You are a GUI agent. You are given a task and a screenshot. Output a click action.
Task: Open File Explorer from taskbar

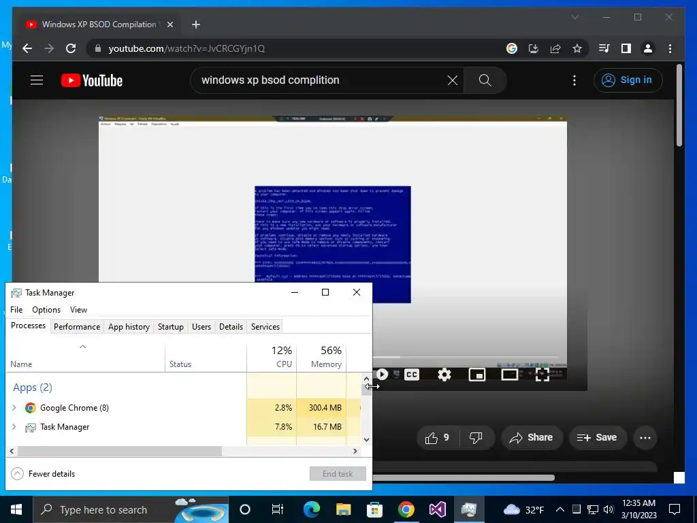tap(343, 509)
